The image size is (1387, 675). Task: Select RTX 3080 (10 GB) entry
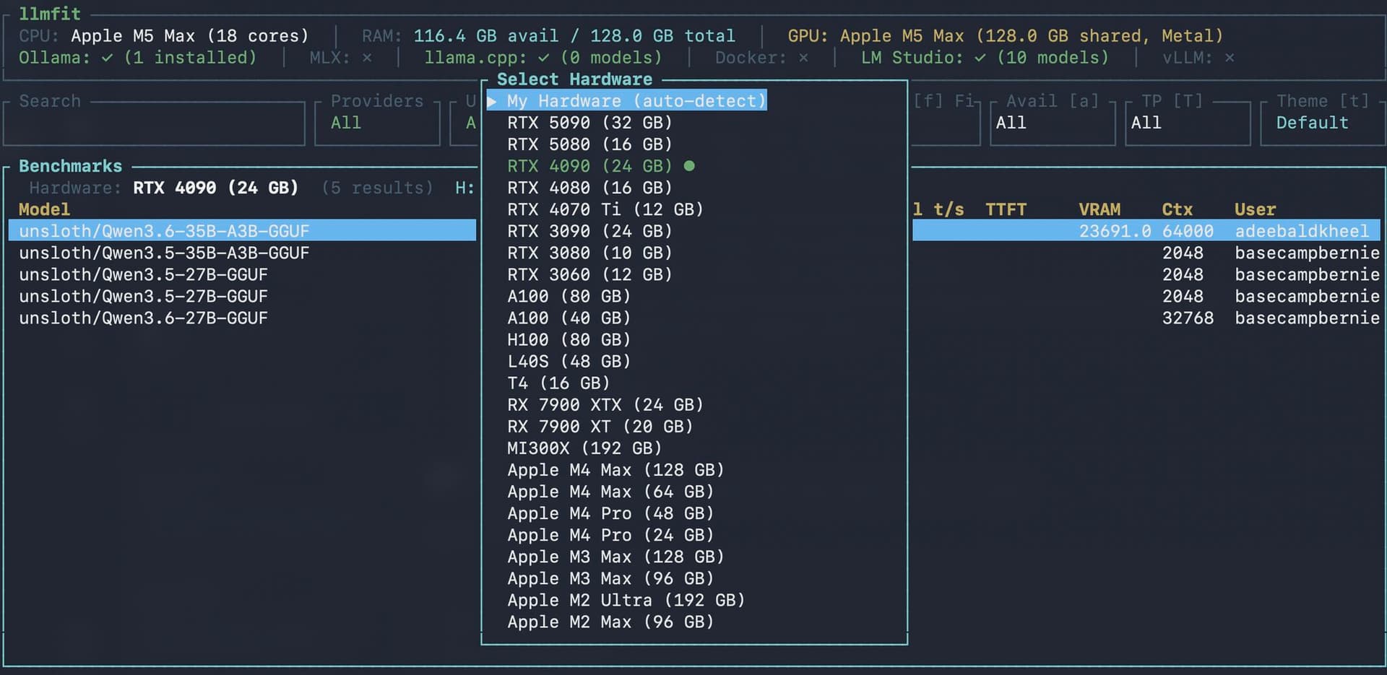[589, 253]
